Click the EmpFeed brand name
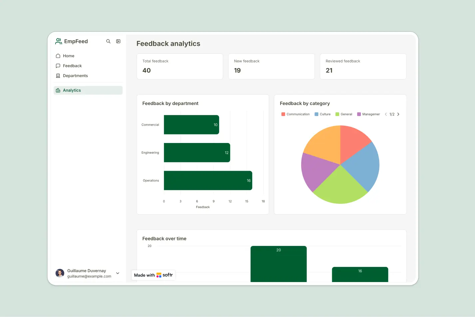Viewport: 475px width, 317px height. (x=76, y=41)
